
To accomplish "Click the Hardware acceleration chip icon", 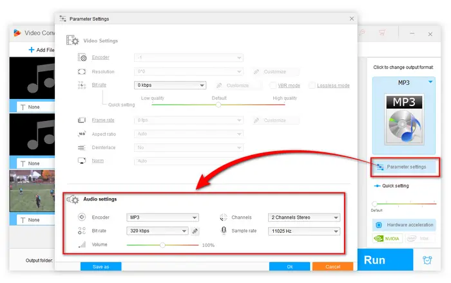I will click(x=379, y=225).
